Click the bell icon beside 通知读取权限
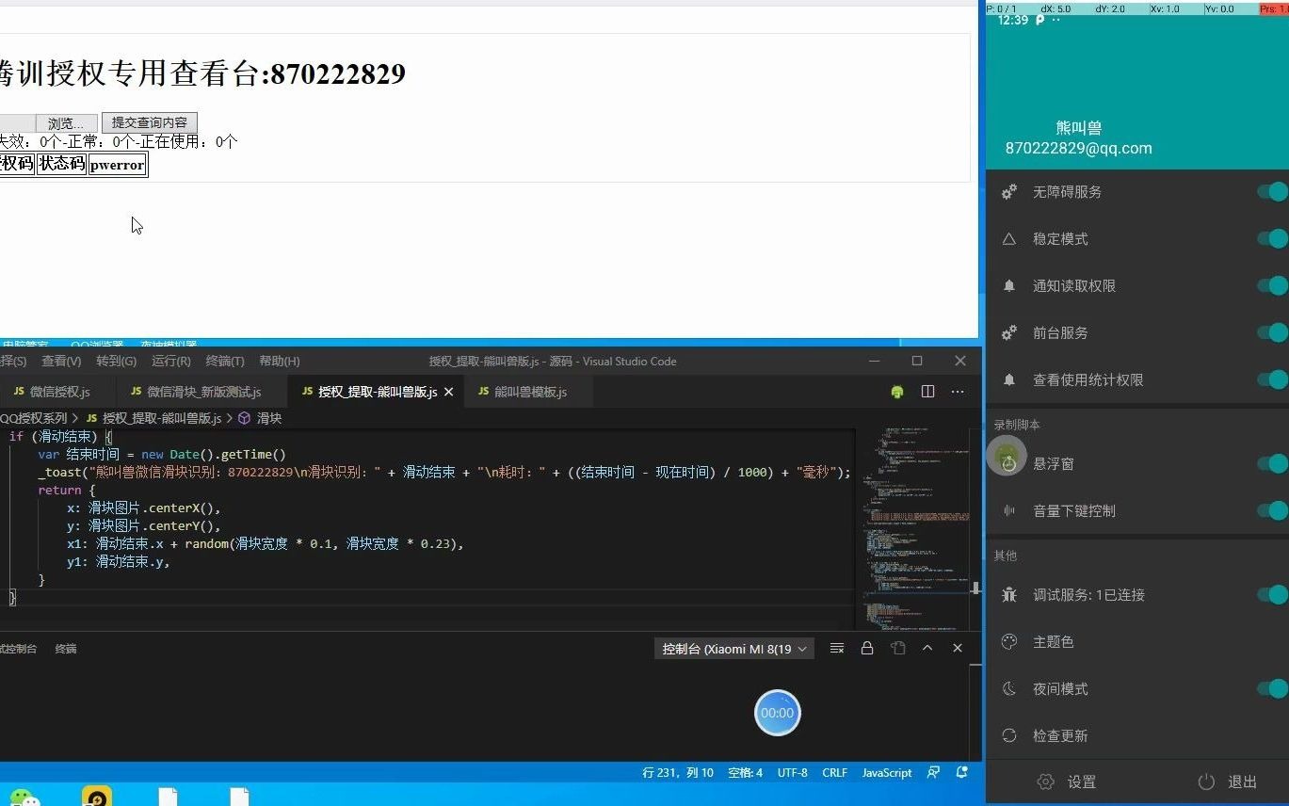The image size is (1289, 806). pos(1009,286)
